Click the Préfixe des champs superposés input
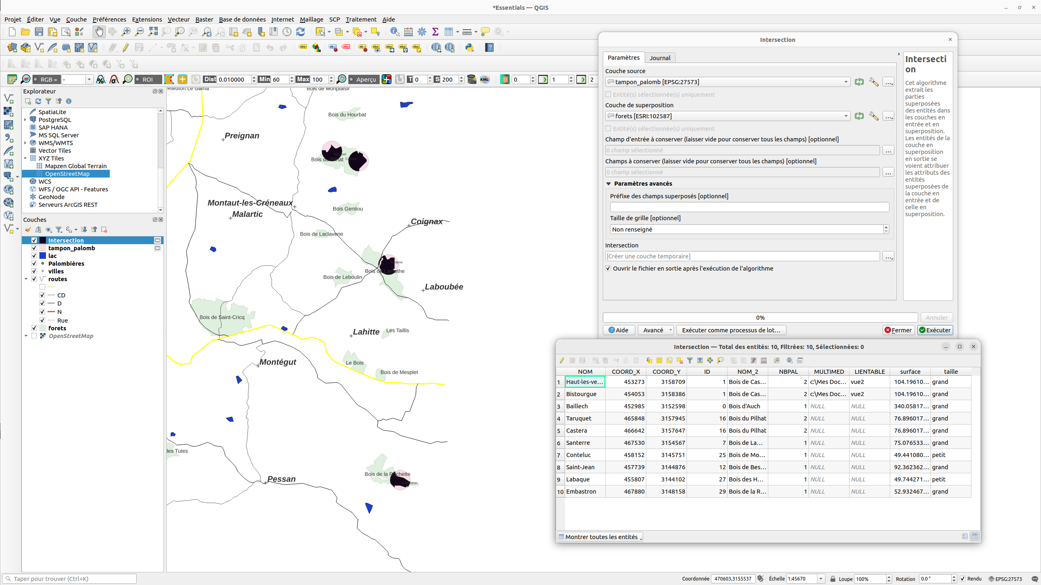The width and height of the screenshot is (1041, 585). click(x=749, y=207)
